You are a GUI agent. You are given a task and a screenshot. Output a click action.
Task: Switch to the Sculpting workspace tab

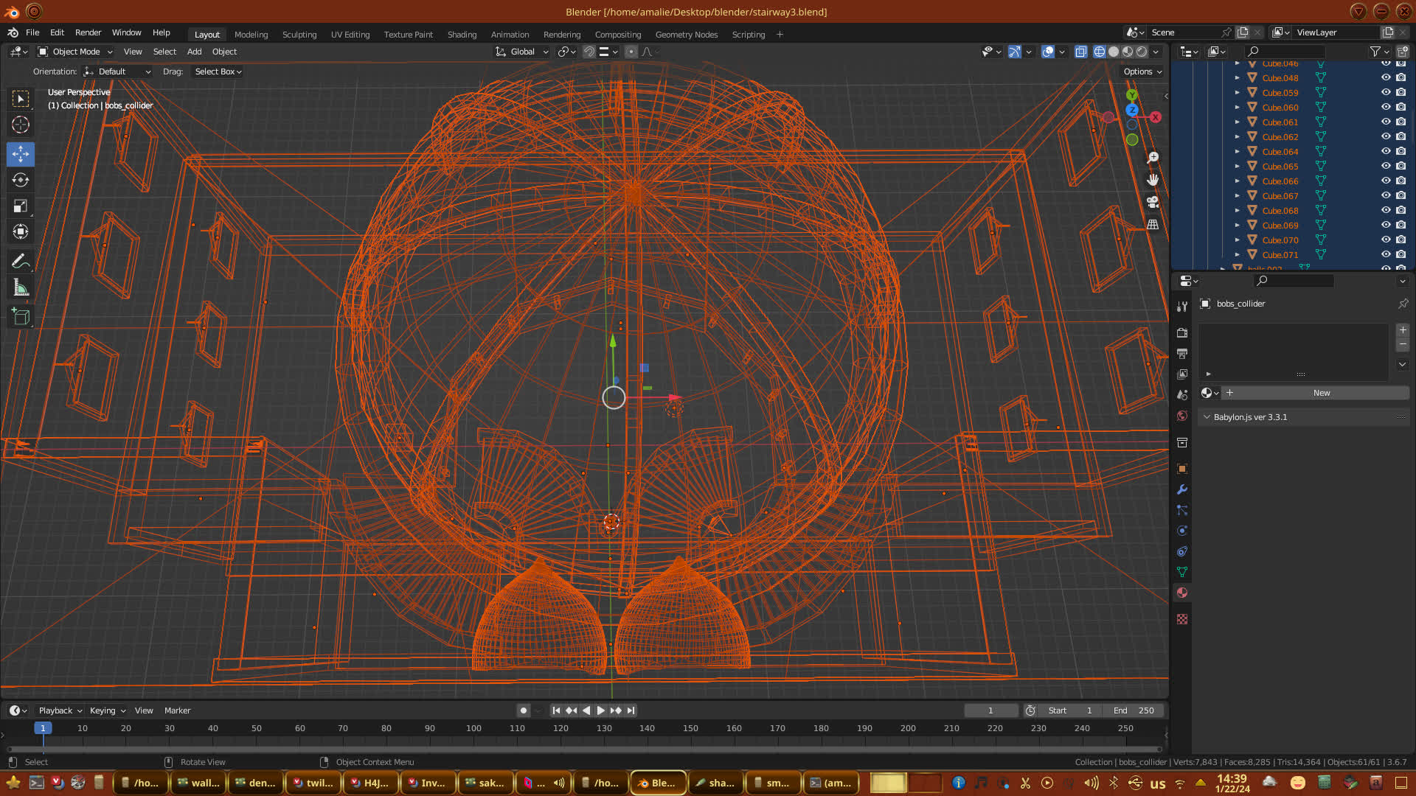[299, 35]
